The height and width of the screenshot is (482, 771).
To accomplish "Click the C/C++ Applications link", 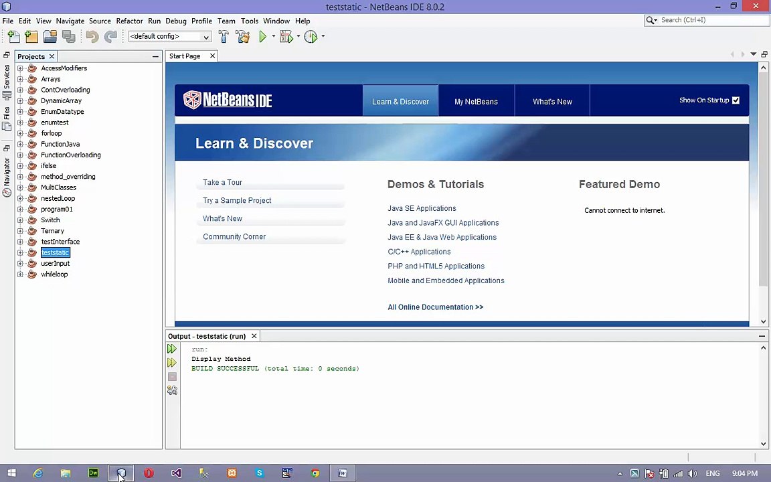I will (419, 252).
